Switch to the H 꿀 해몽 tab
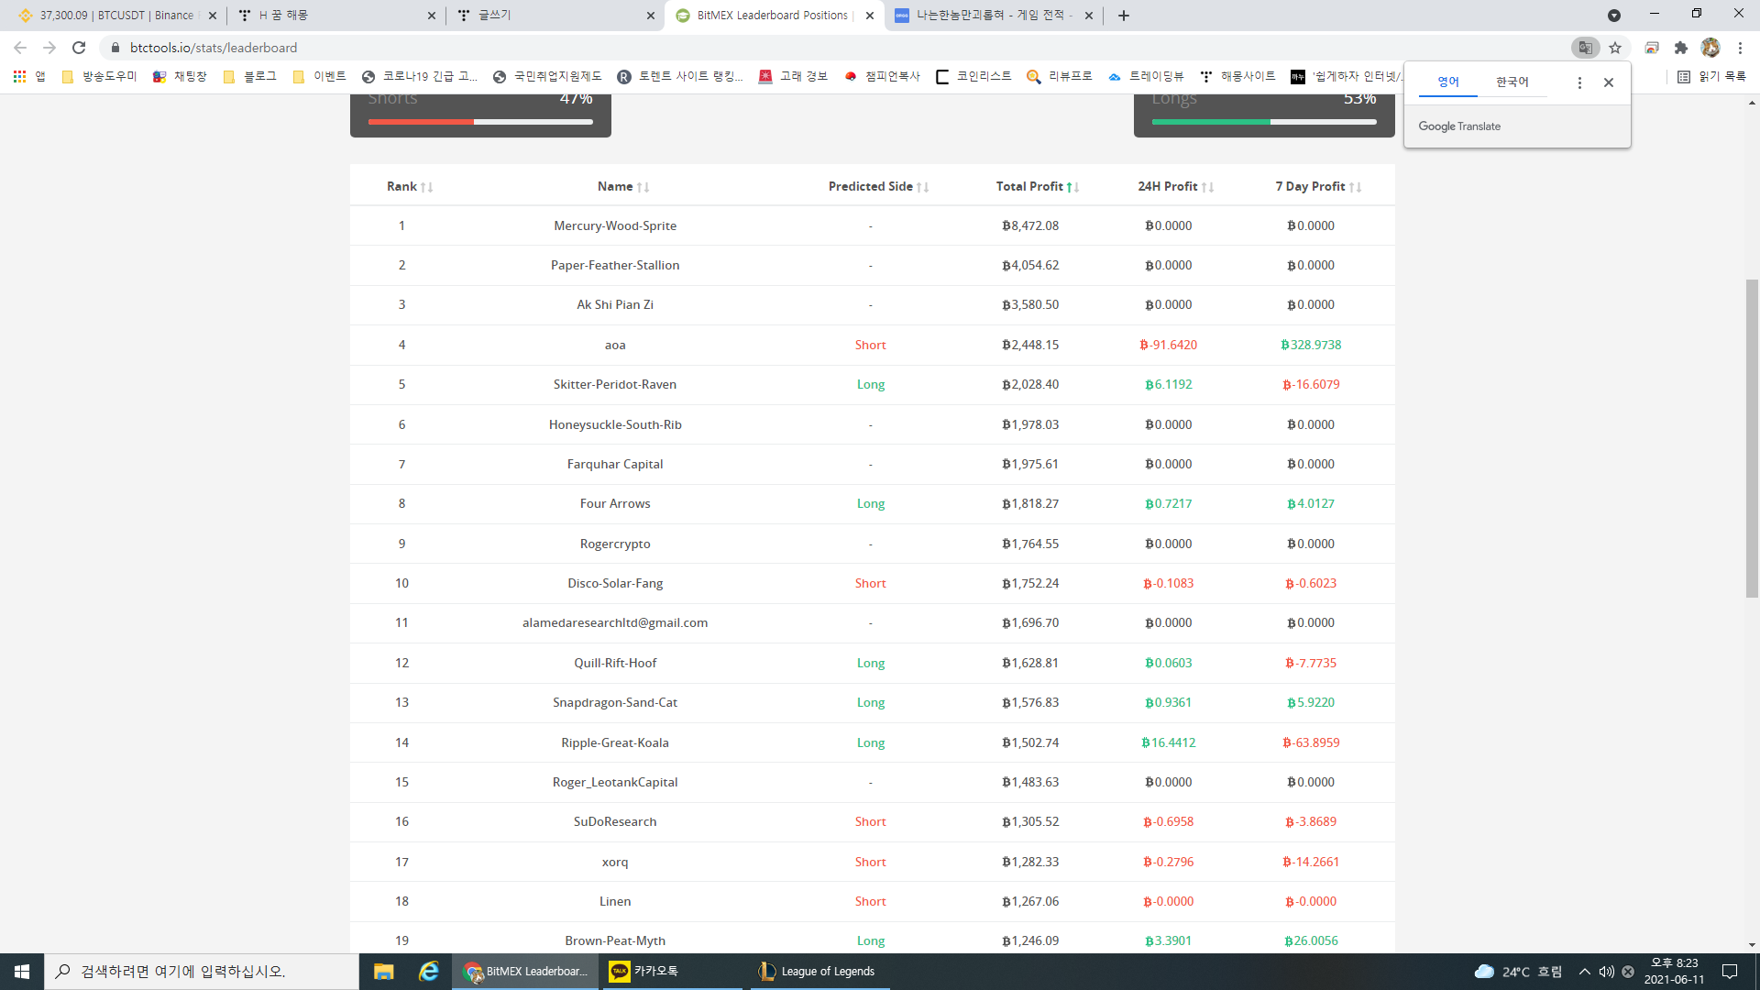This screenshot has width=1760, height=990. point(336,16)
